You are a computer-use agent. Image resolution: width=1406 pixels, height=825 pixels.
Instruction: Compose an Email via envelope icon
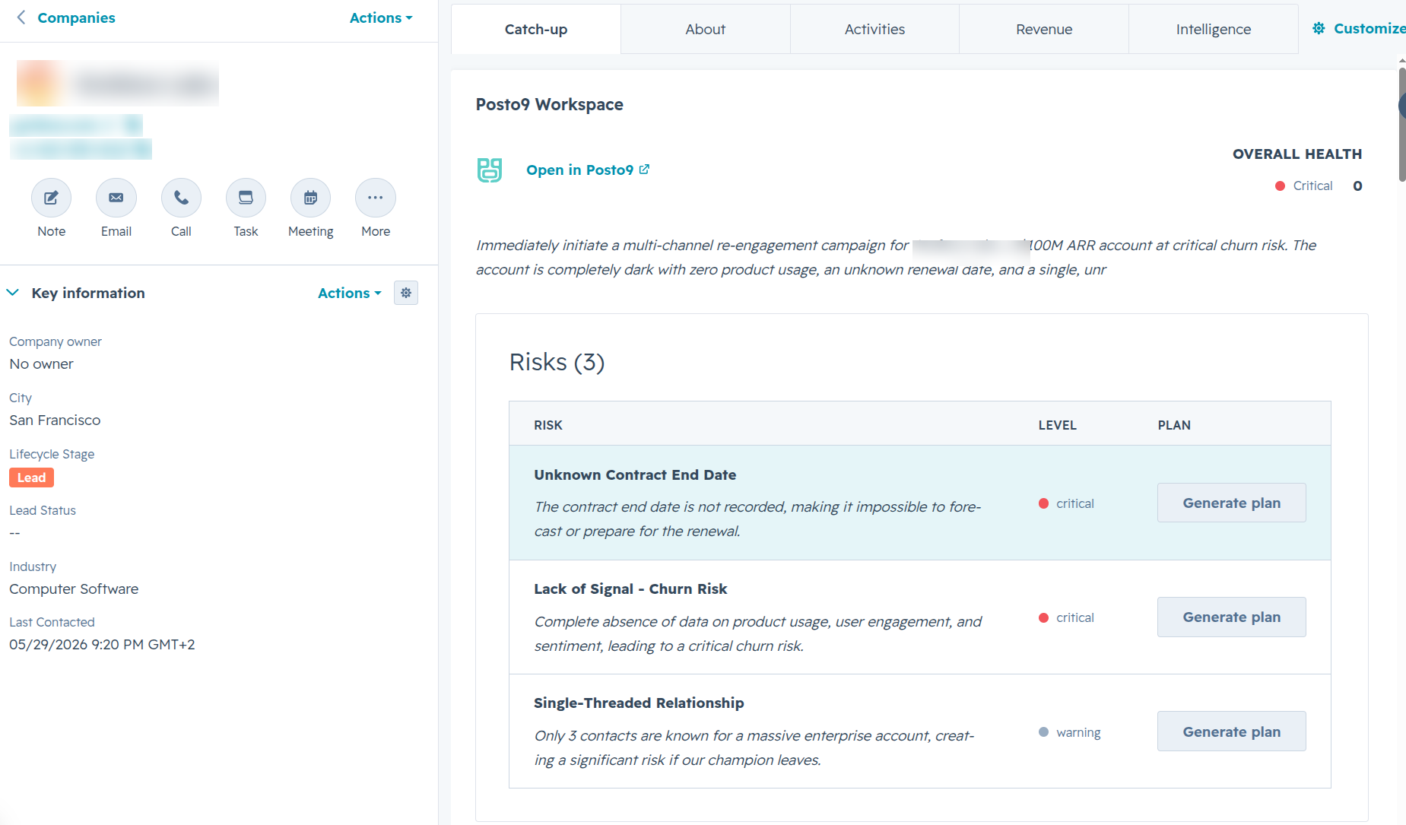(116, 198)
